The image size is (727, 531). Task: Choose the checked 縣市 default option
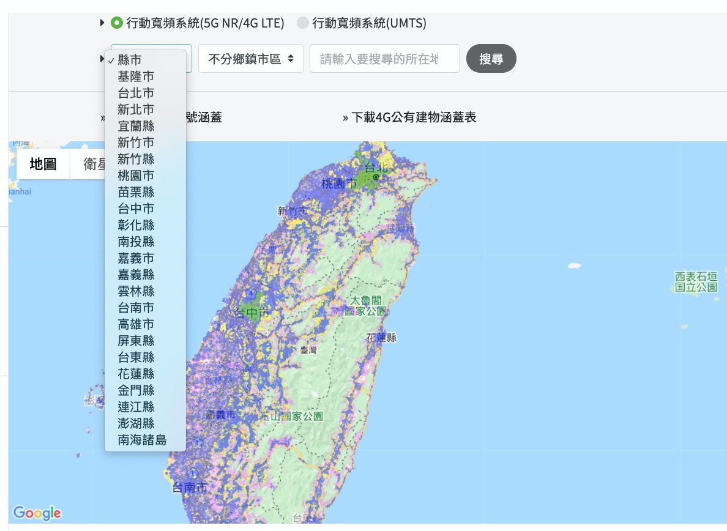pos(146,60)
